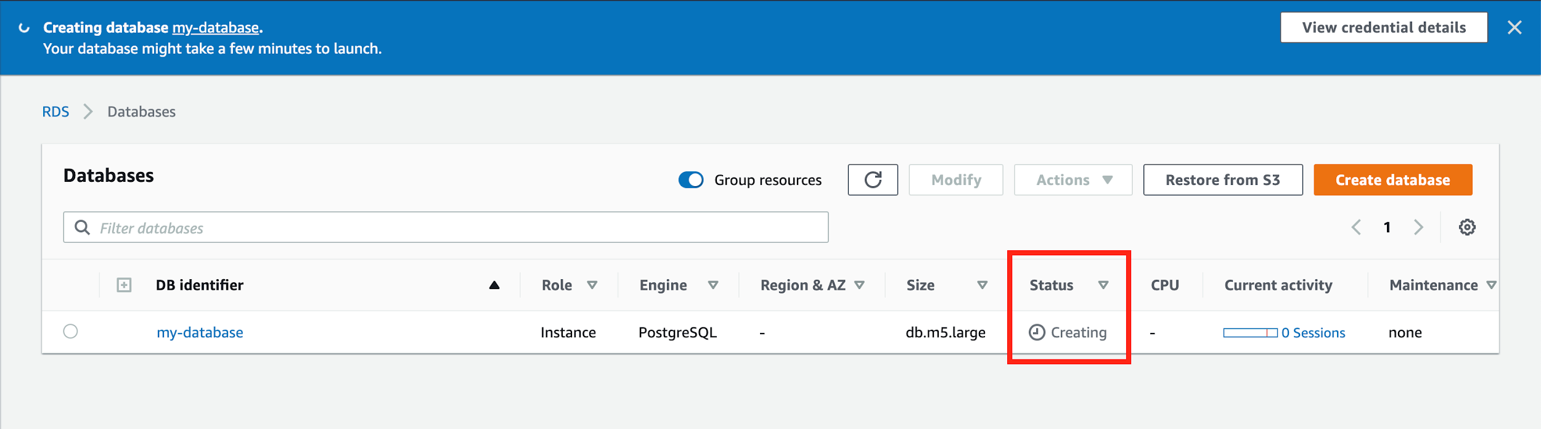Sort by Engine column arrow
Image resolution: width=1541 pixels, height=429 pixels.
[x=713, y=285]
